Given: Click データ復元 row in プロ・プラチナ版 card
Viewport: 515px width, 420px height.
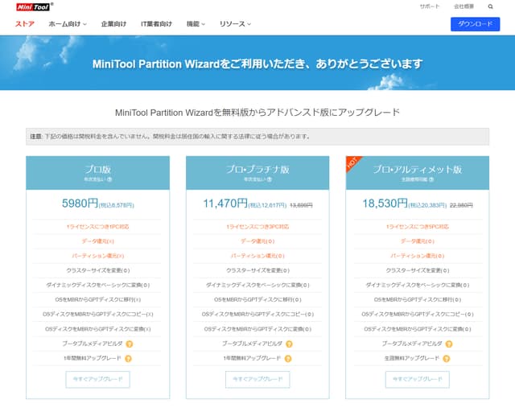Looking at the screenshot, I should [x=257, y=241].
